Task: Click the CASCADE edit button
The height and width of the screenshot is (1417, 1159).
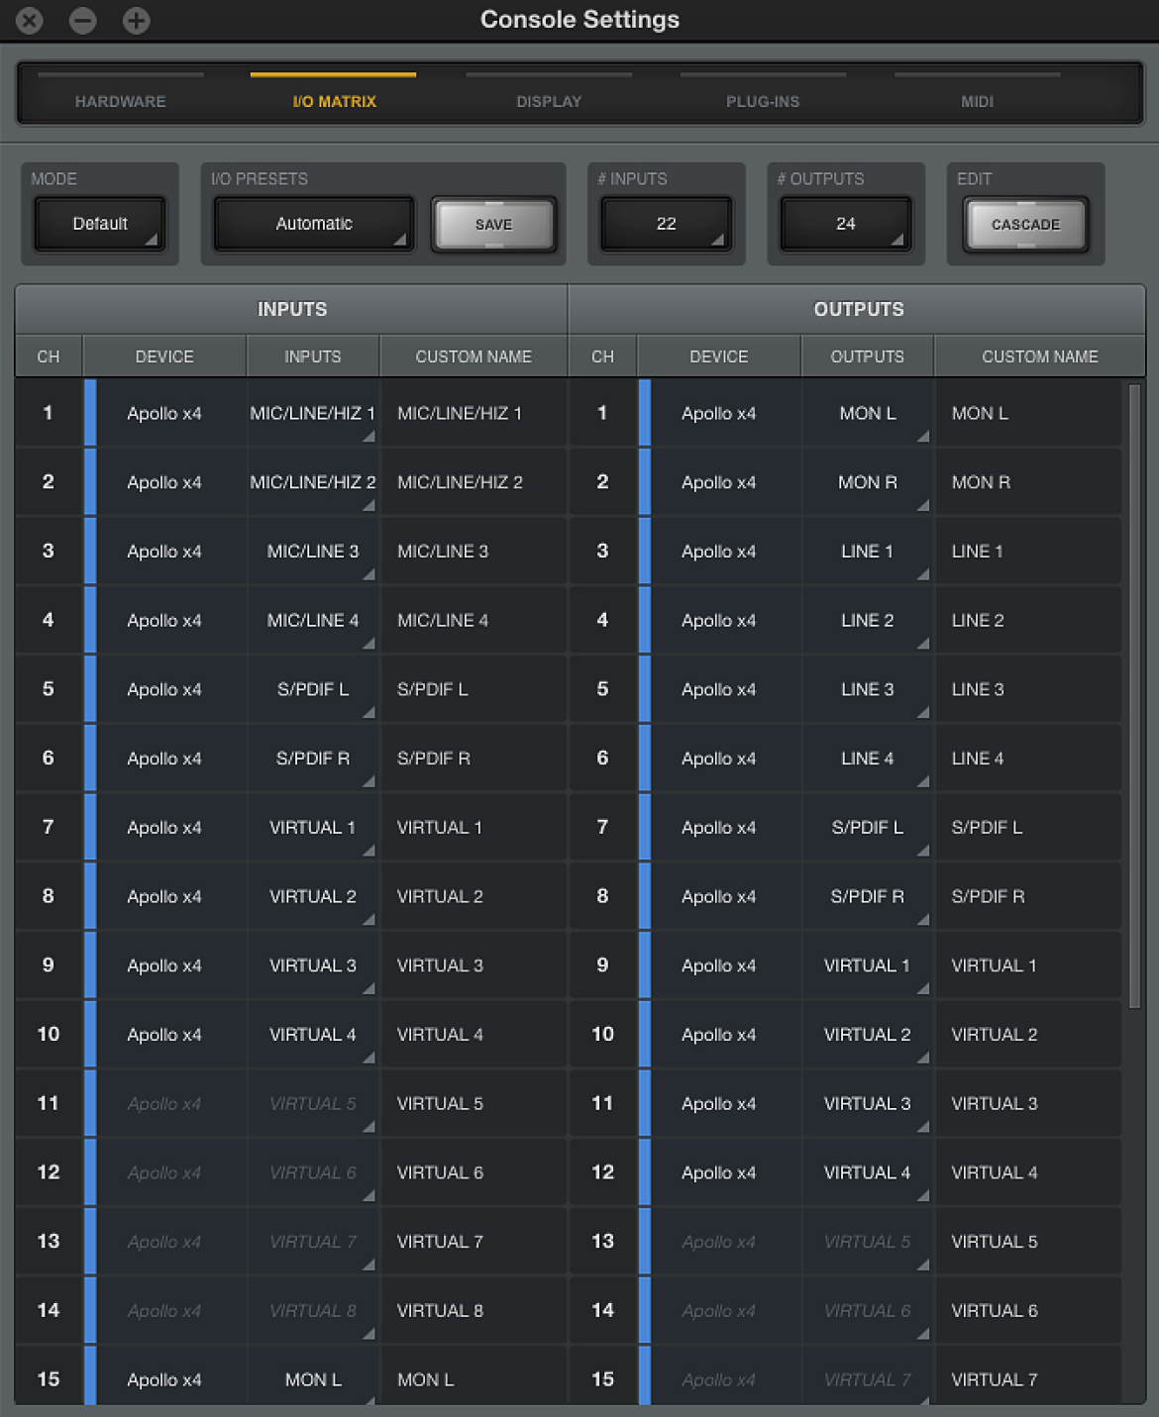Action: point(1025,225)
